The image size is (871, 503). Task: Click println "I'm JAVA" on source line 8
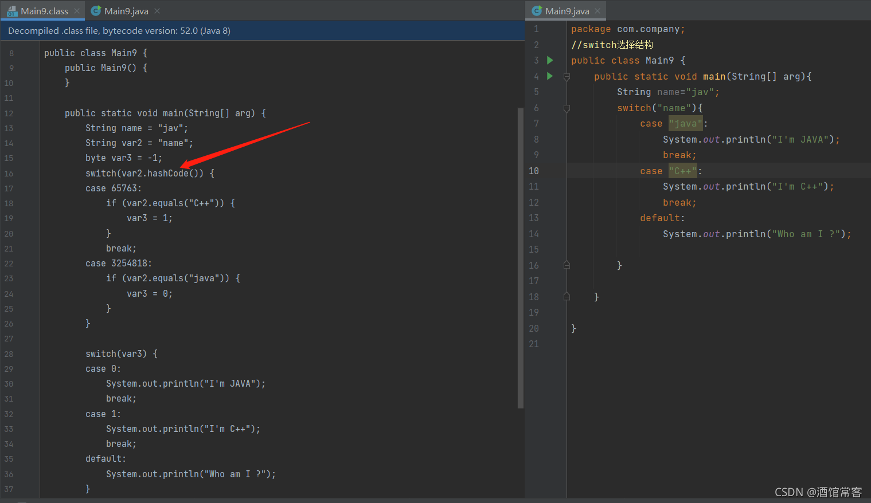(x=751, y=139)
